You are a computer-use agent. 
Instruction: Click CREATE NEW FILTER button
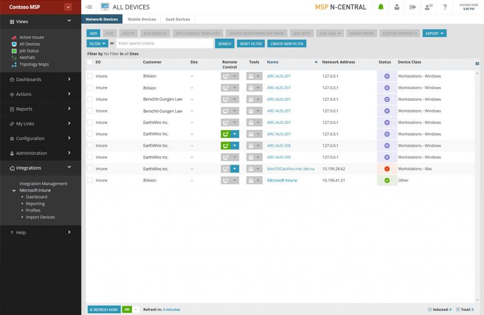coord(287,44)
